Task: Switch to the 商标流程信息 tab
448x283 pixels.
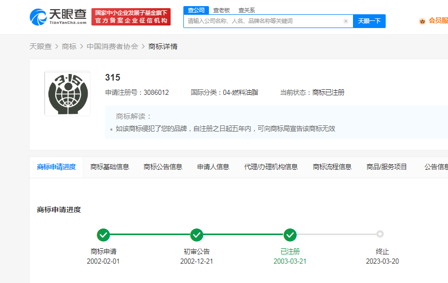Action: click(332, 167)
